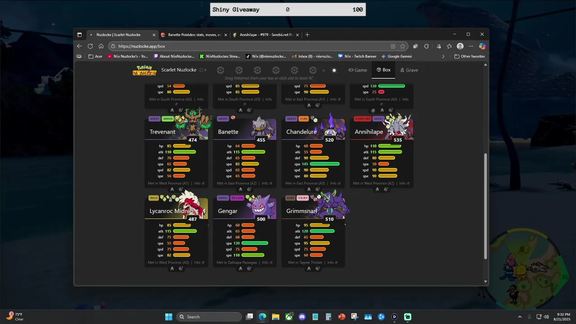Click the Pokémon Scarlet logo

coord(144,70)
